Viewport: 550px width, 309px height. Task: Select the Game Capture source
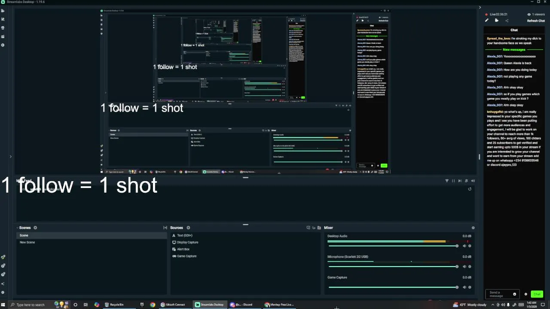(x=245, y=256)
